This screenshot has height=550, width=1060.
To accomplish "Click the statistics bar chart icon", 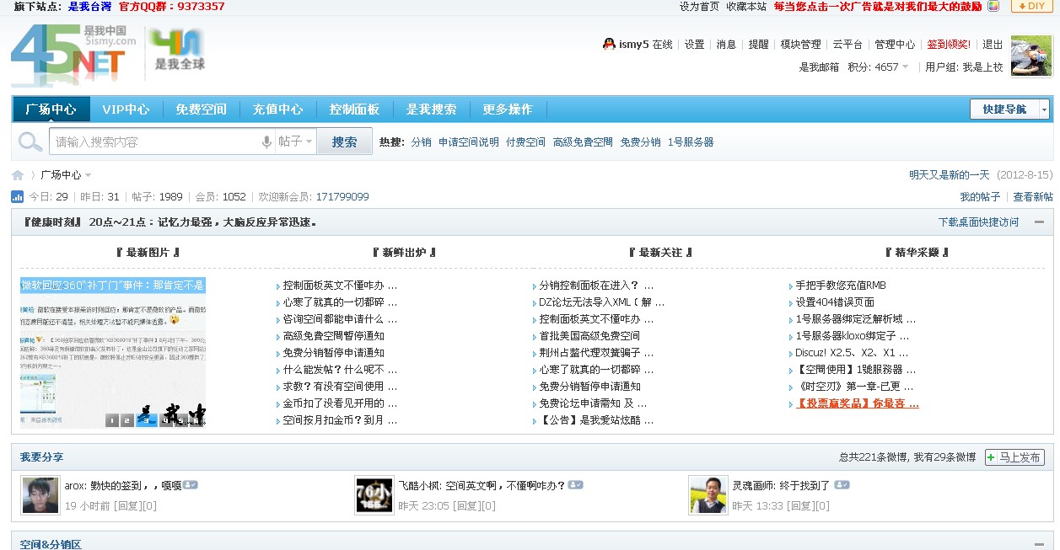I will (x=18, y=197).
